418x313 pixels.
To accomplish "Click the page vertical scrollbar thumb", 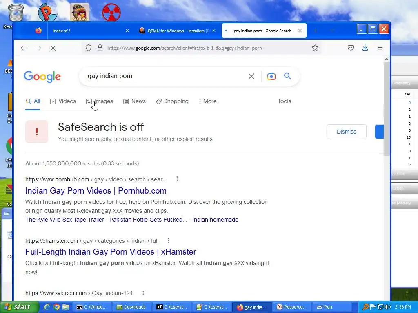I will click(387, 109).
